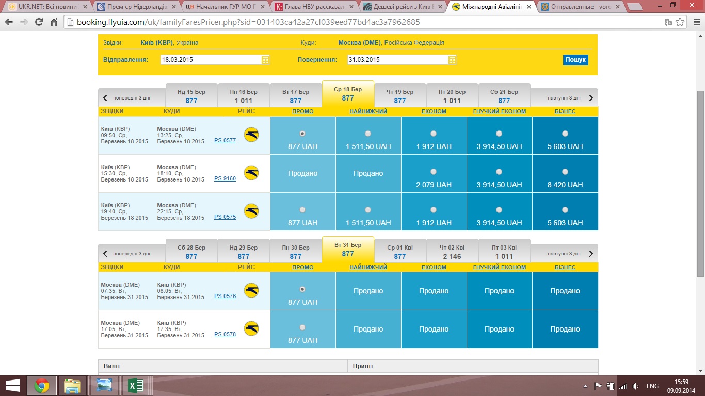Open departure date calendar icon

265,60
